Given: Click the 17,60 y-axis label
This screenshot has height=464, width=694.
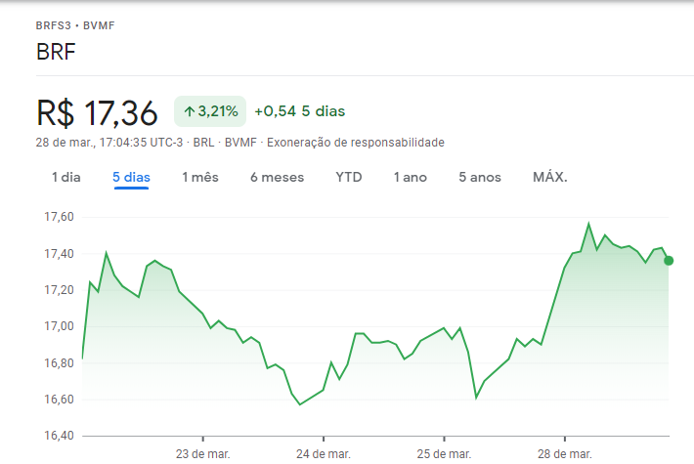Looking at the screenshot, I should [x=59, y=217].
